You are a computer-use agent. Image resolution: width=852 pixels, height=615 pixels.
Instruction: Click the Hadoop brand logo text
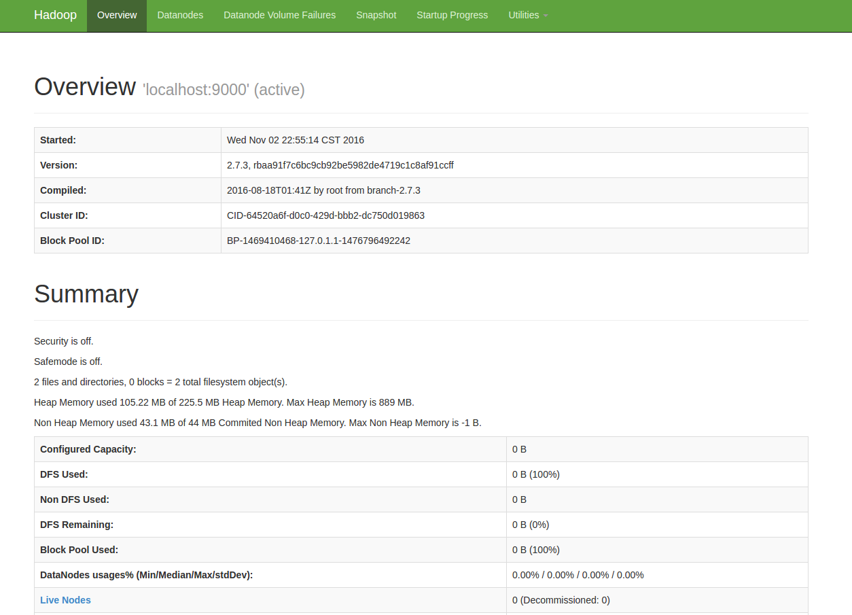55,15
